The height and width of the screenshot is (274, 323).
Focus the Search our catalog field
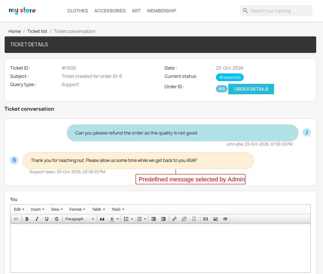(x=276, y=11)
